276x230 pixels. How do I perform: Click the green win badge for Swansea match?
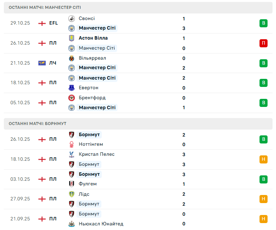pyautogui.click(x=263, y=23)
